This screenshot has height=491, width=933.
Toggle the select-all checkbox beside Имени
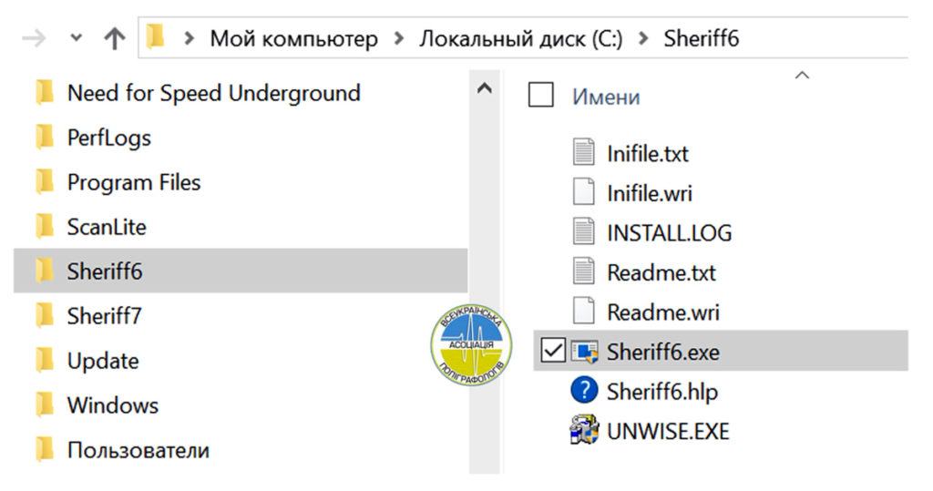coord(541,95)
